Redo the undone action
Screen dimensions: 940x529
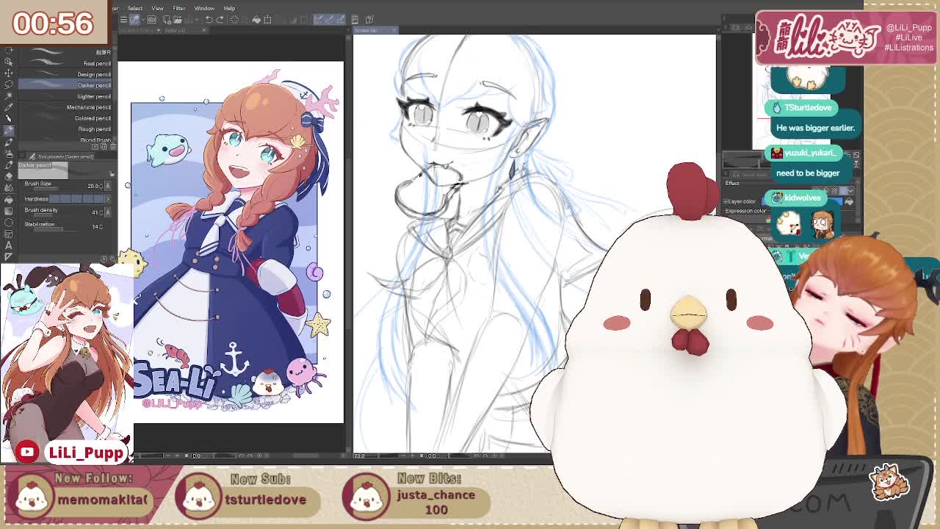click(x=220, y=20)
